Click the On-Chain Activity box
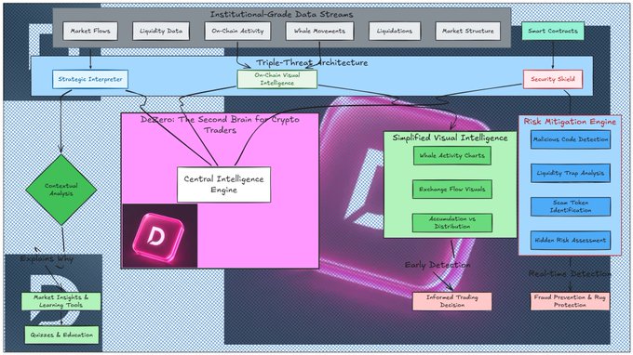 point(237,31)
